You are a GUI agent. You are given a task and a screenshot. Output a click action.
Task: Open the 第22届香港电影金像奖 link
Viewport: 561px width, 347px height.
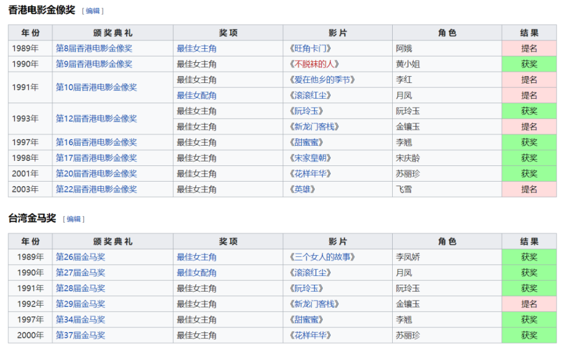[x=96, y=189]
